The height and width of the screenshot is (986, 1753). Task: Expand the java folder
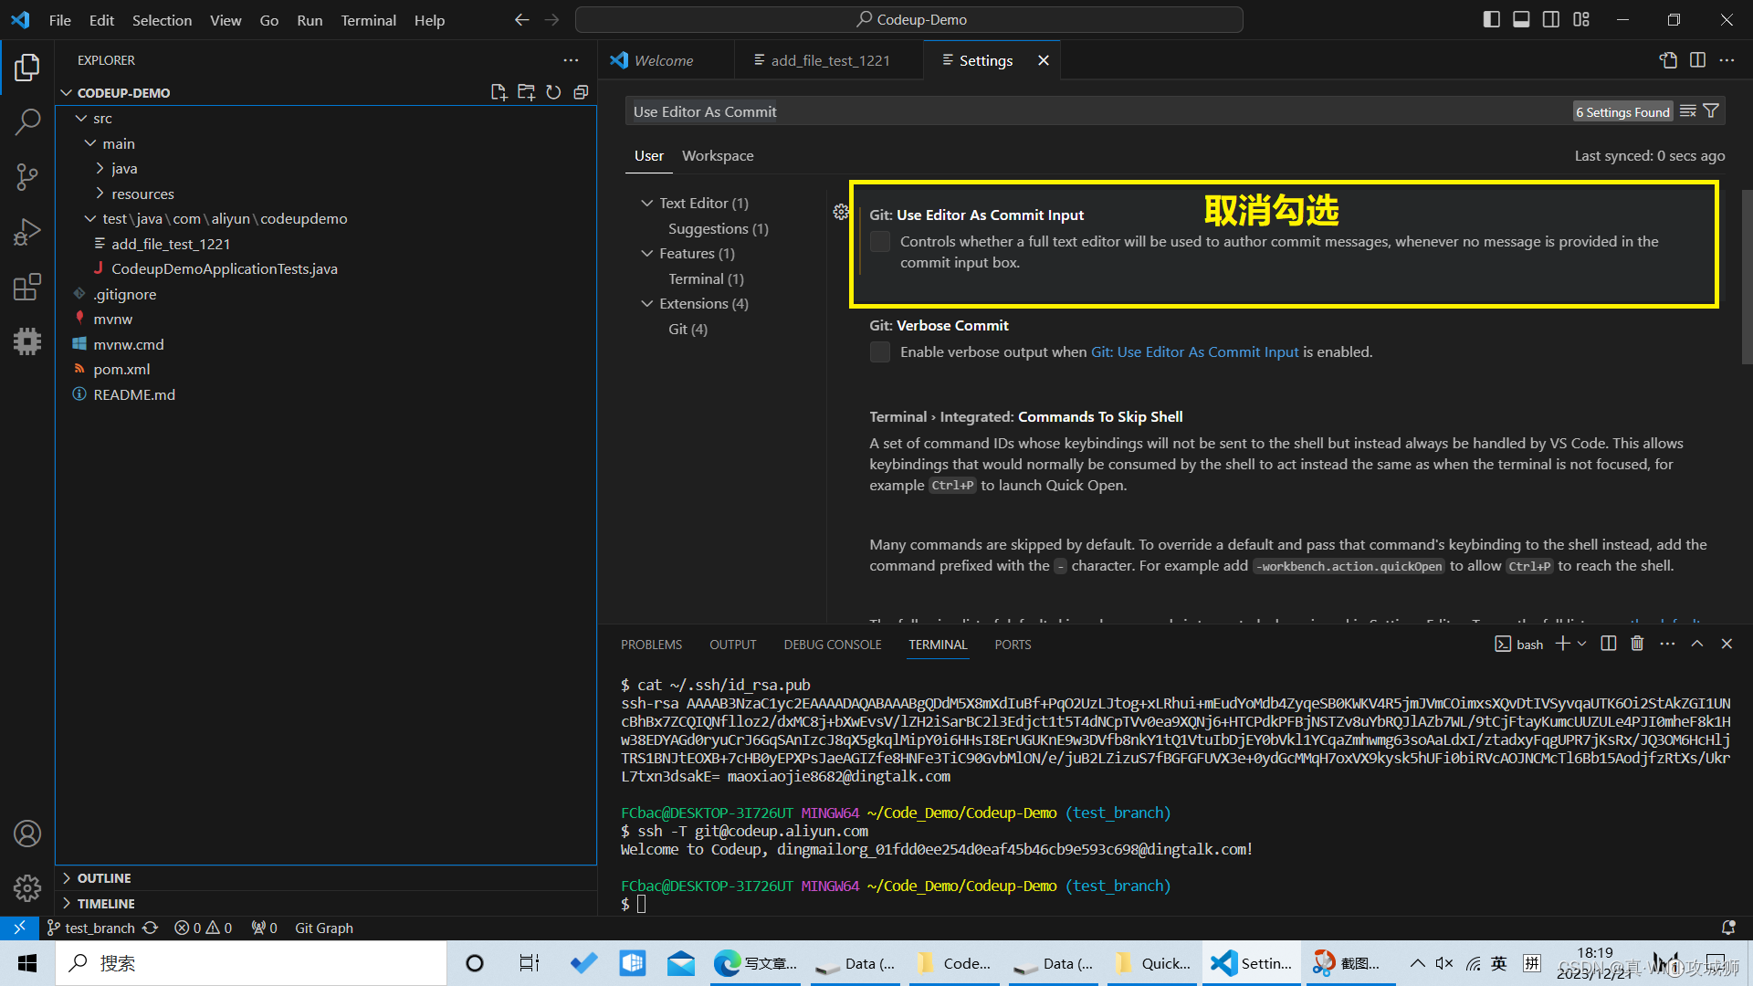100,168
